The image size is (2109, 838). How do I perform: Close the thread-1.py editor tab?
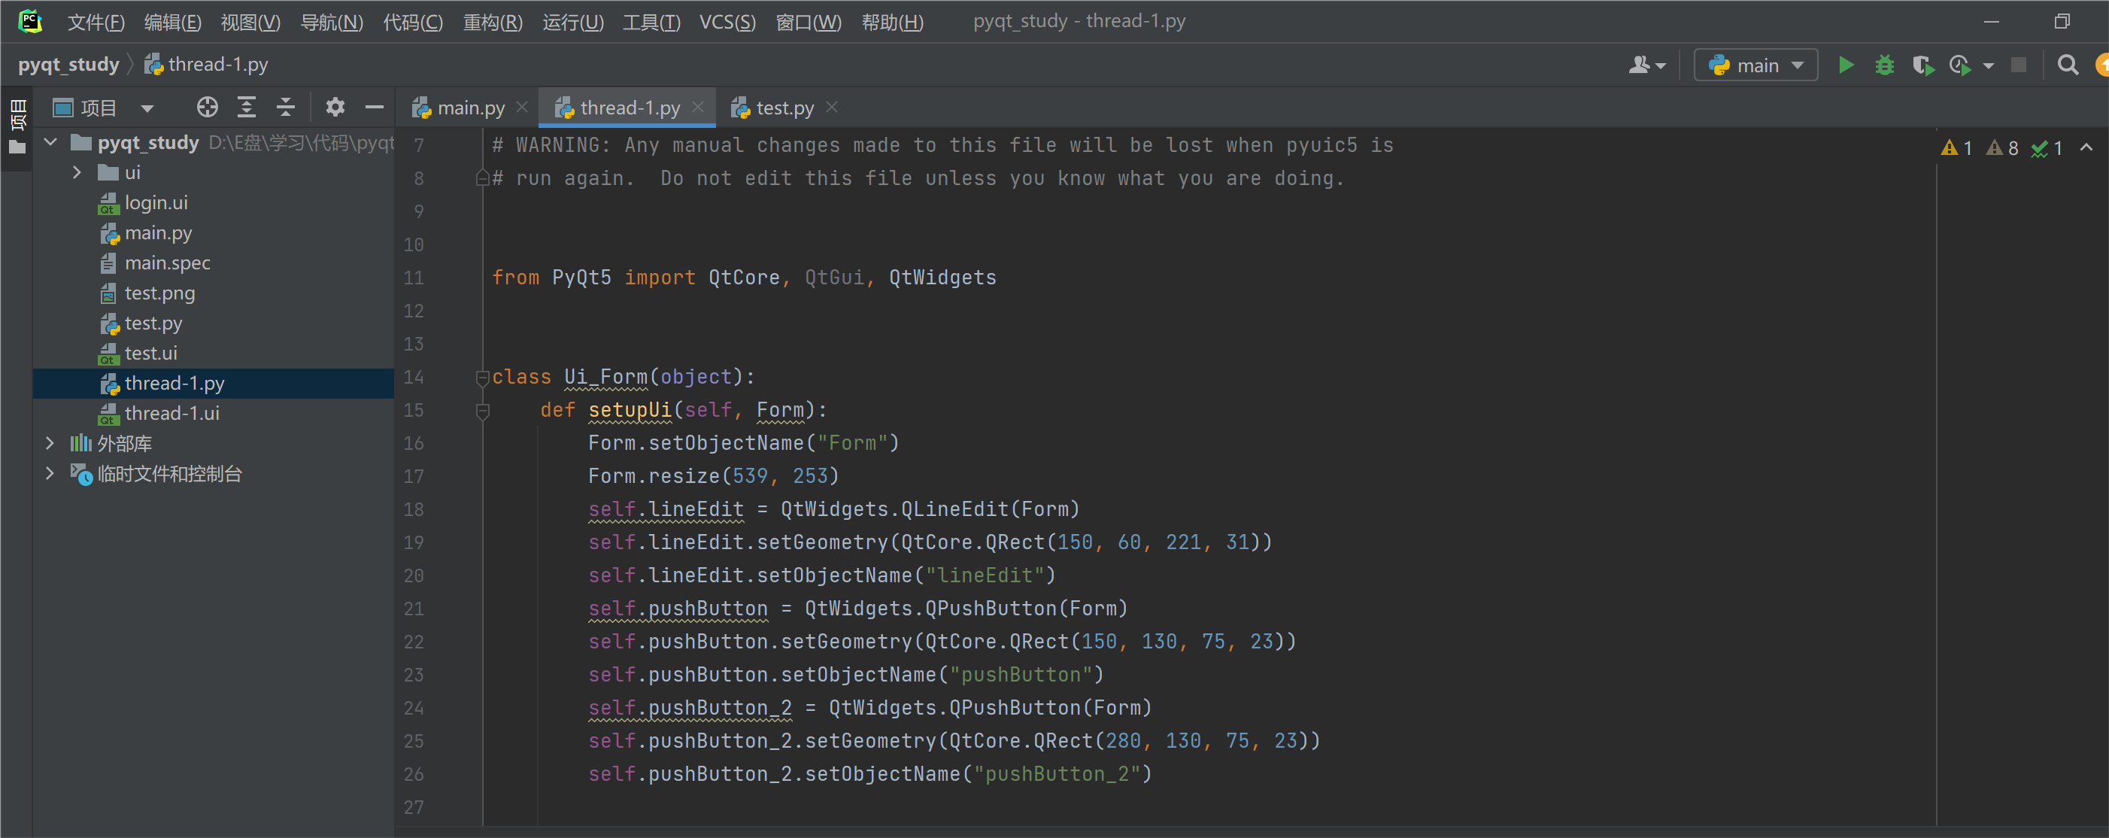pyautogui.click(x=697, y=108)
